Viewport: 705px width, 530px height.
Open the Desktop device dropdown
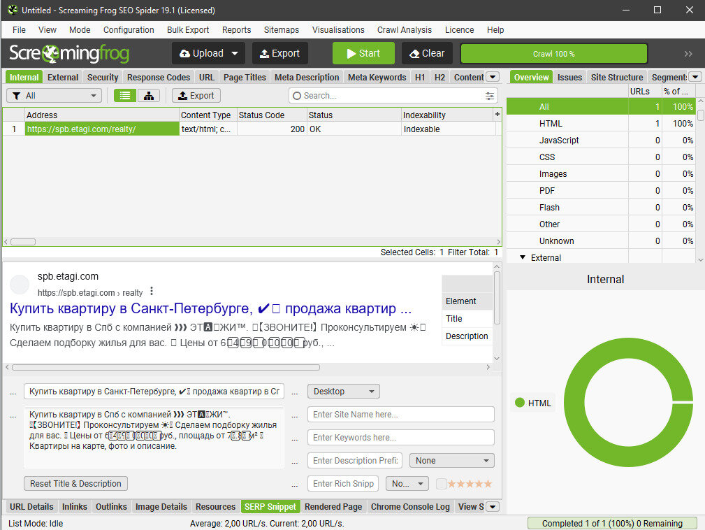click(343, 391)
